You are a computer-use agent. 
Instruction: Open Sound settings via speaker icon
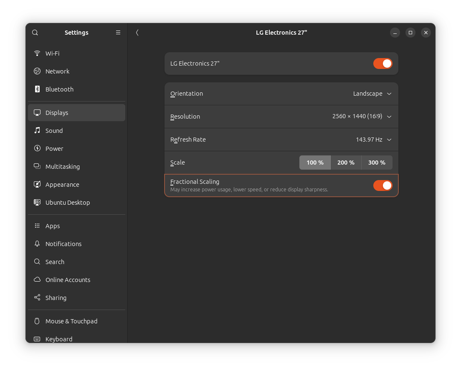[x=38, y=130]
